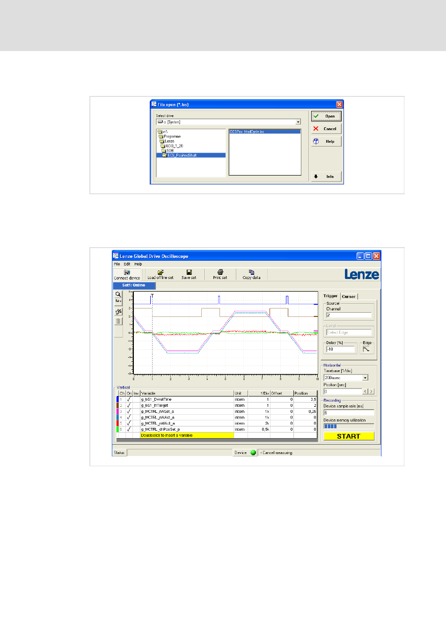Select the GDO_1_20 folder
The height and width of the screenshot is (631, 446).
(172, 146)
